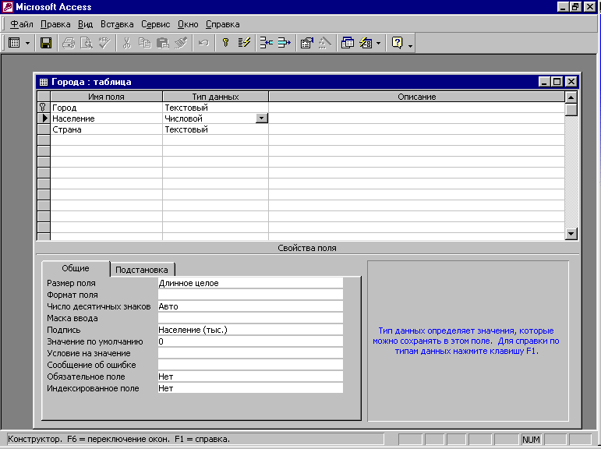Click the Подпись field with Население (тыс.)
601x449 pixels.
tap(250, 330)
